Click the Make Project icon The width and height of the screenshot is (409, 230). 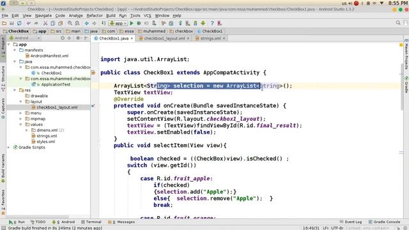pyautogui.click(x=104, y=23)
